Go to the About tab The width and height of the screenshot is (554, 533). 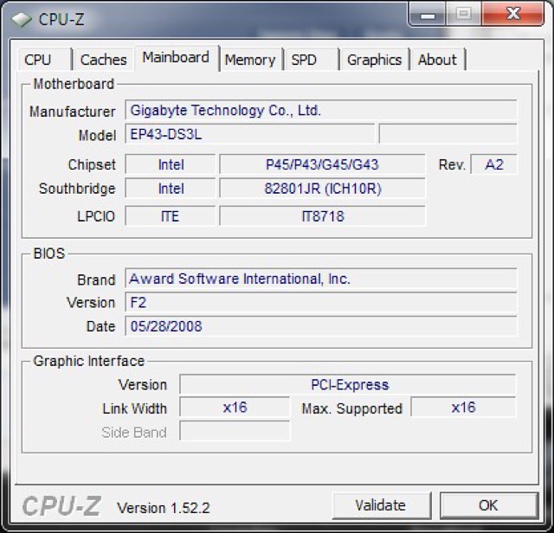437,60
